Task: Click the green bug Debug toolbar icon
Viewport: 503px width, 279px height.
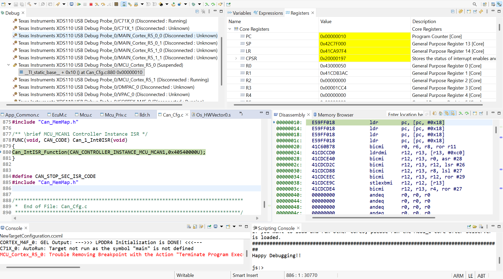Action: pyautogui.click(x=194, y=4)
